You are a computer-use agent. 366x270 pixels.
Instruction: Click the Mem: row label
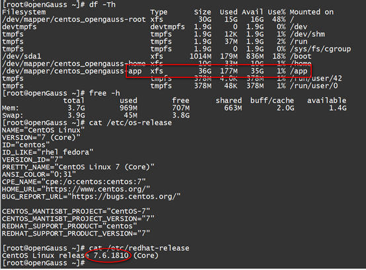11,108
